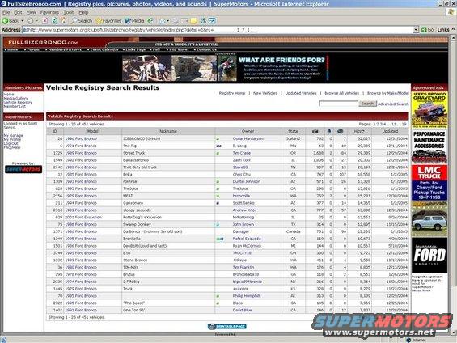Click the History icon in toolbar
Viewport: 457px width, 343px height.
150,21
